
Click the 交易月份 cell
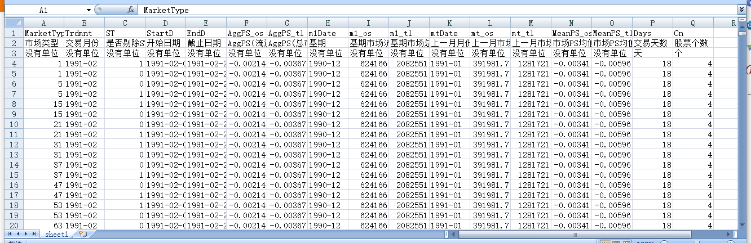(x=84, y=43)
